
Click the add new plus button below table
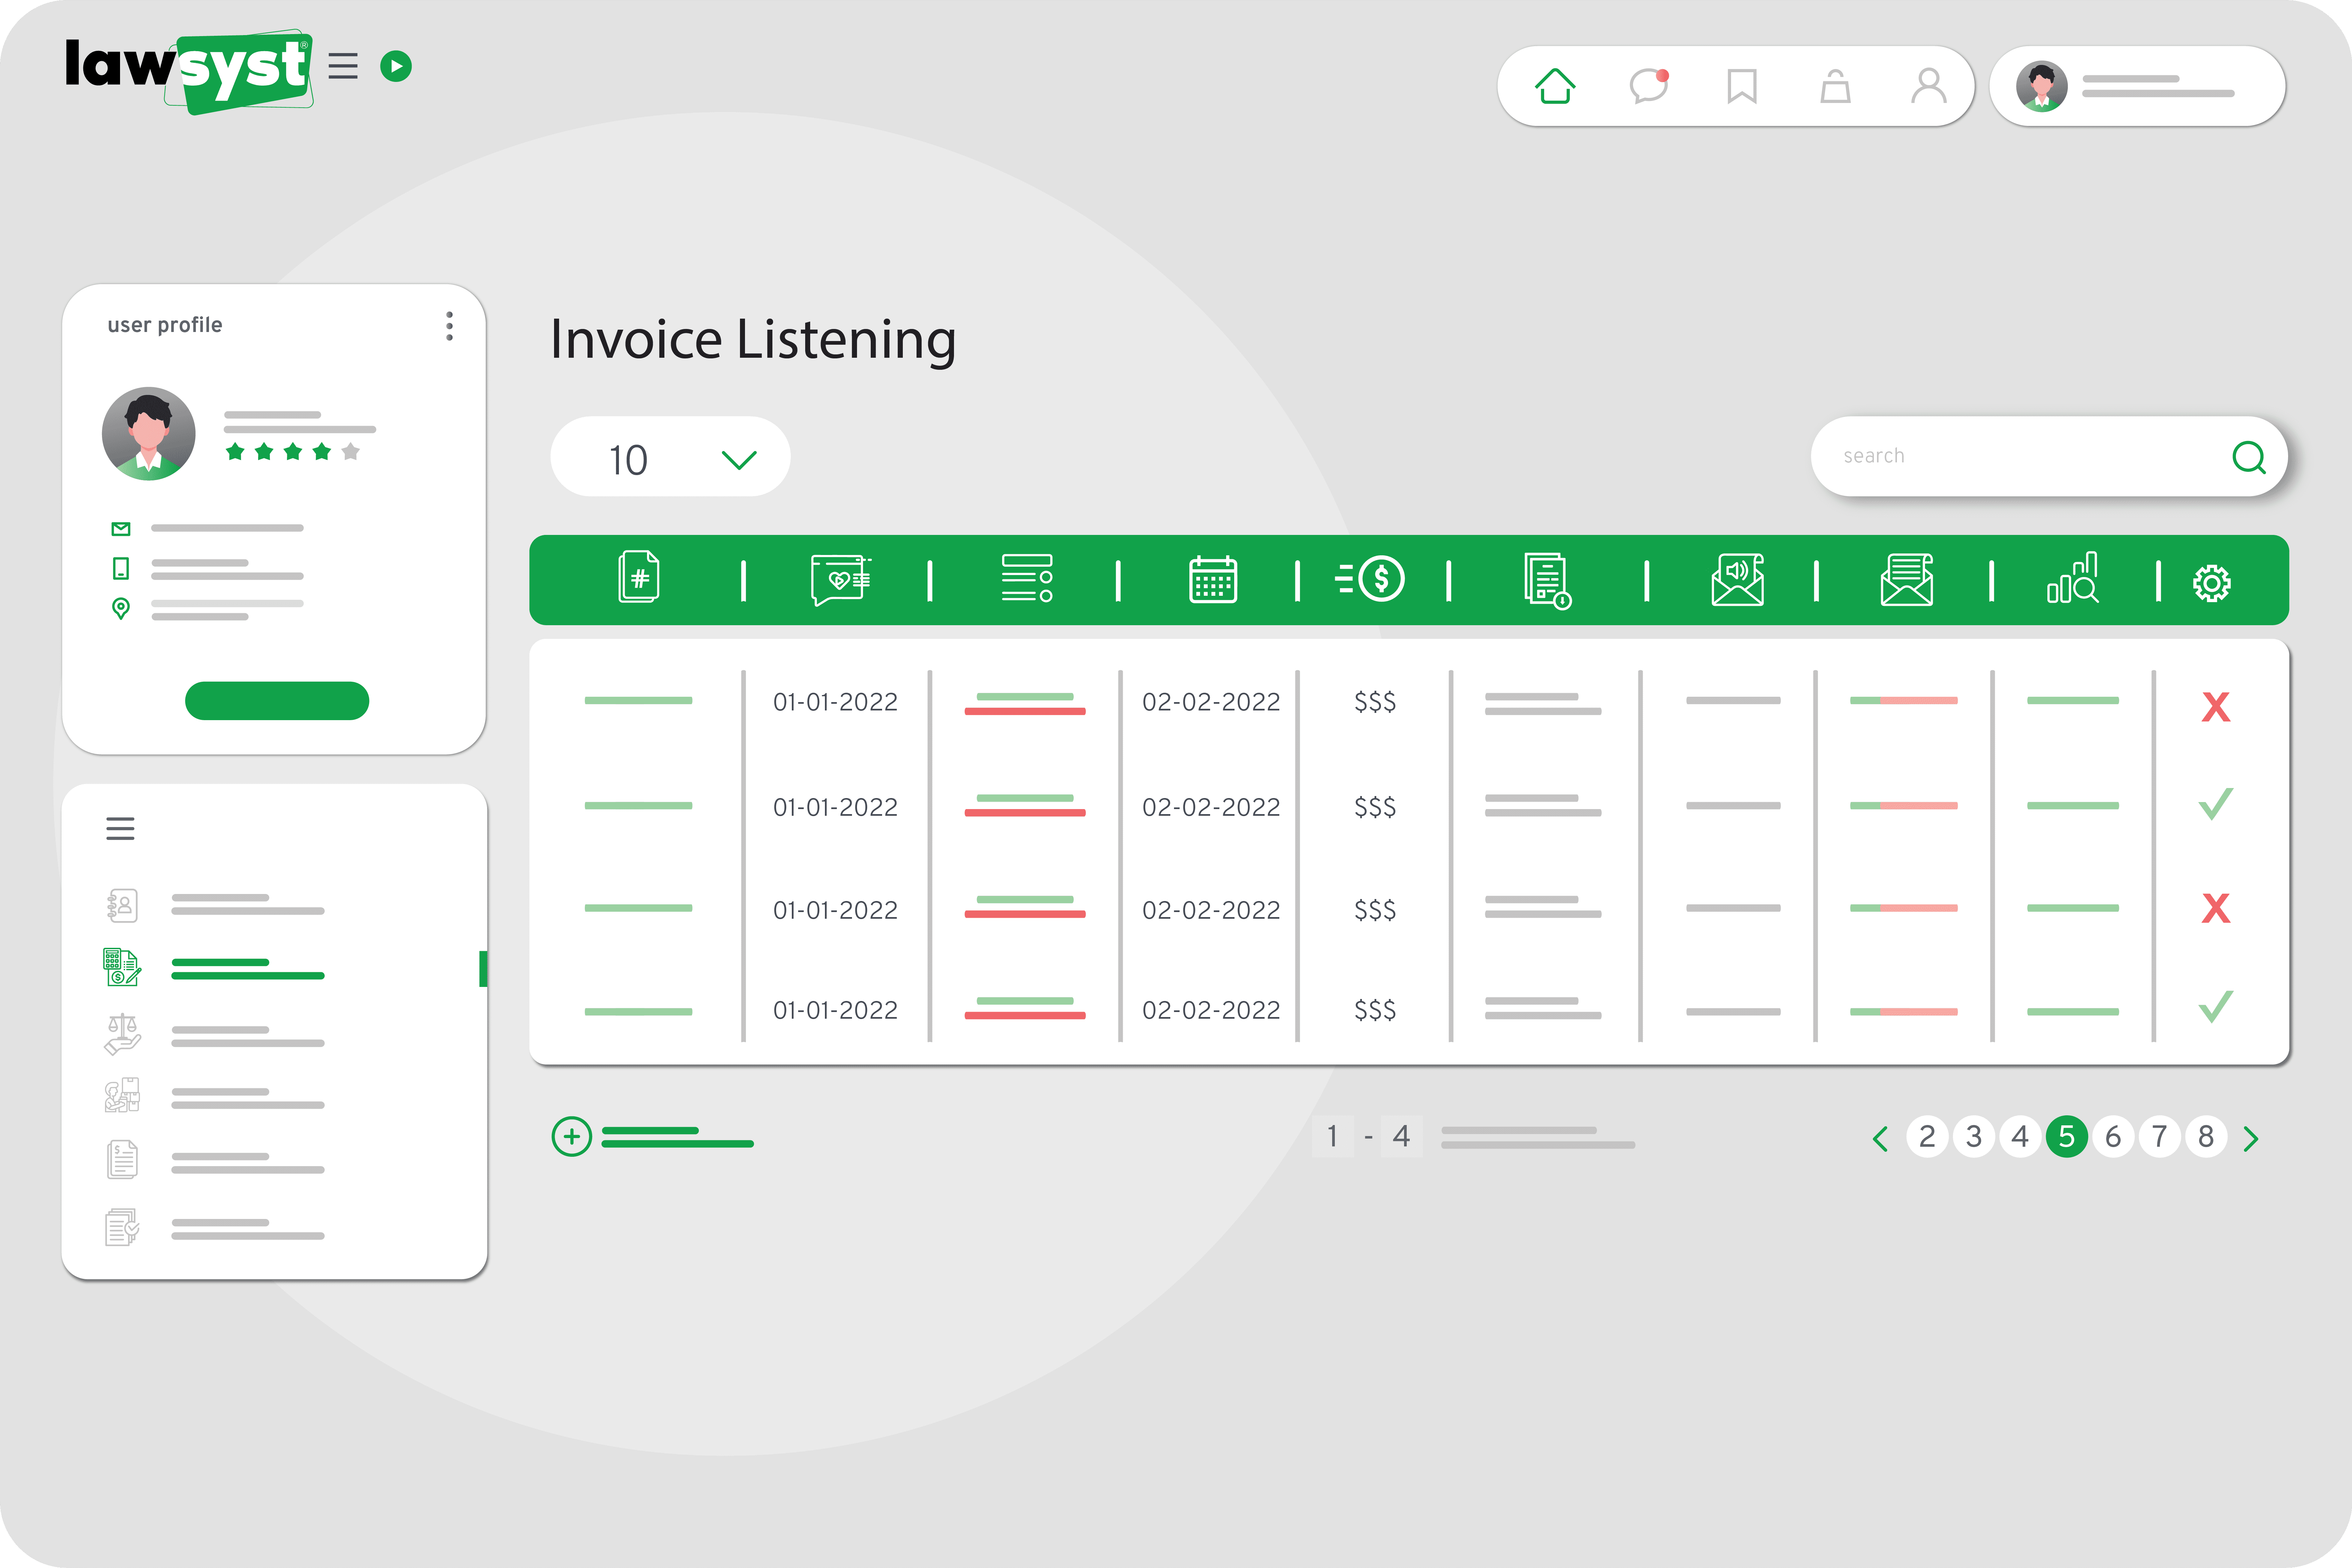(x=572, y=1137)
